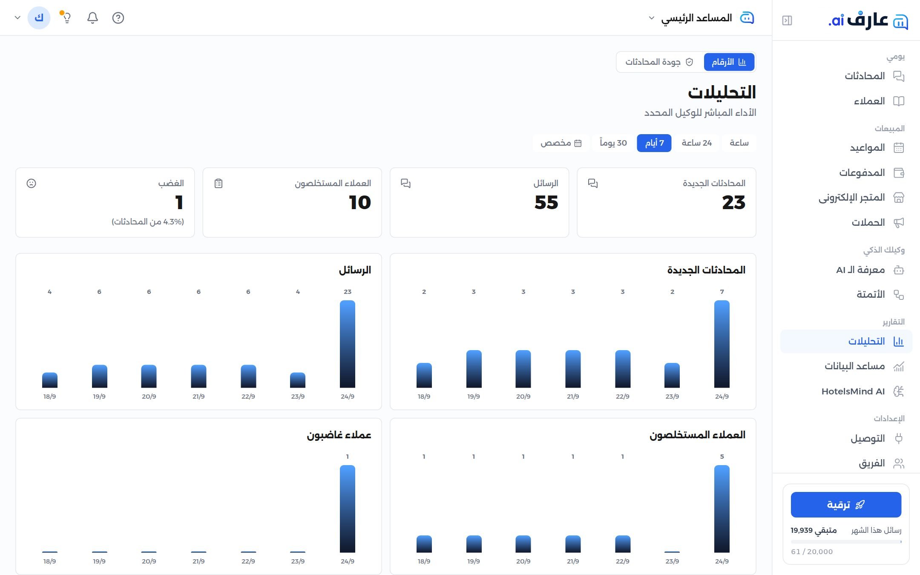The width and height of the screenshot is (920, 575).
Task: Select the 24 ساعة time range
Action: [696, 143]
